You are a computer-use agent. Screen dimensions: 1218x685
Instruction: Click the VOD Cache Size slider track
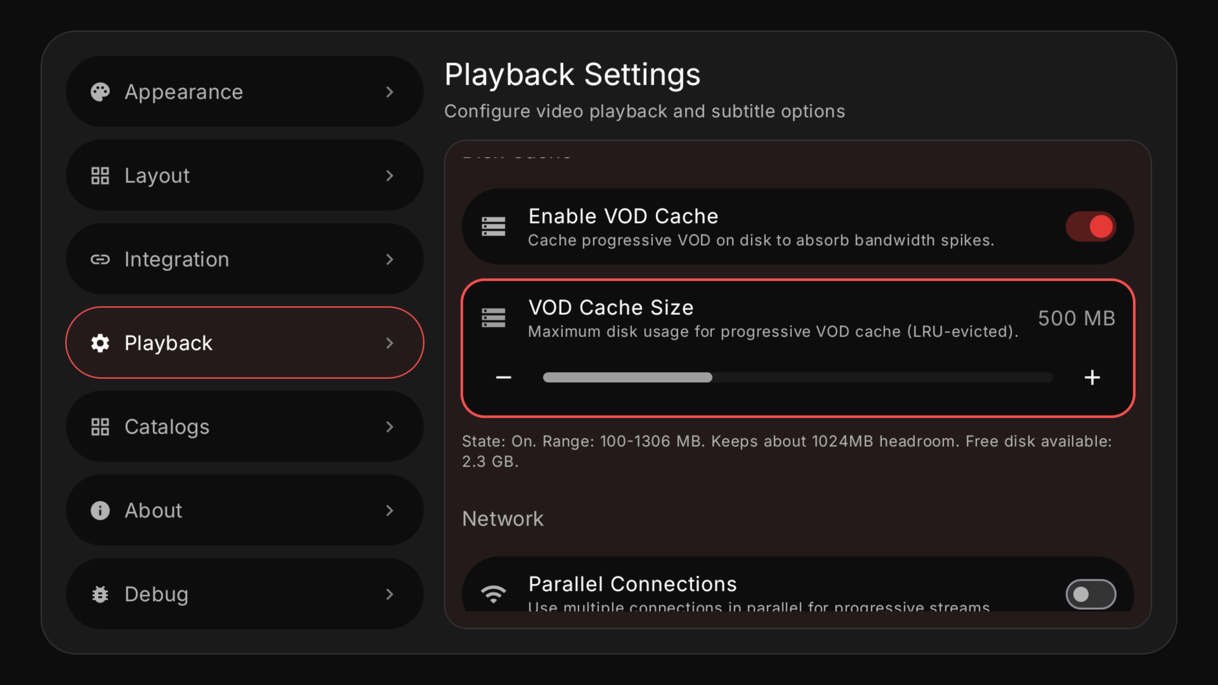[x=797, y=377]
